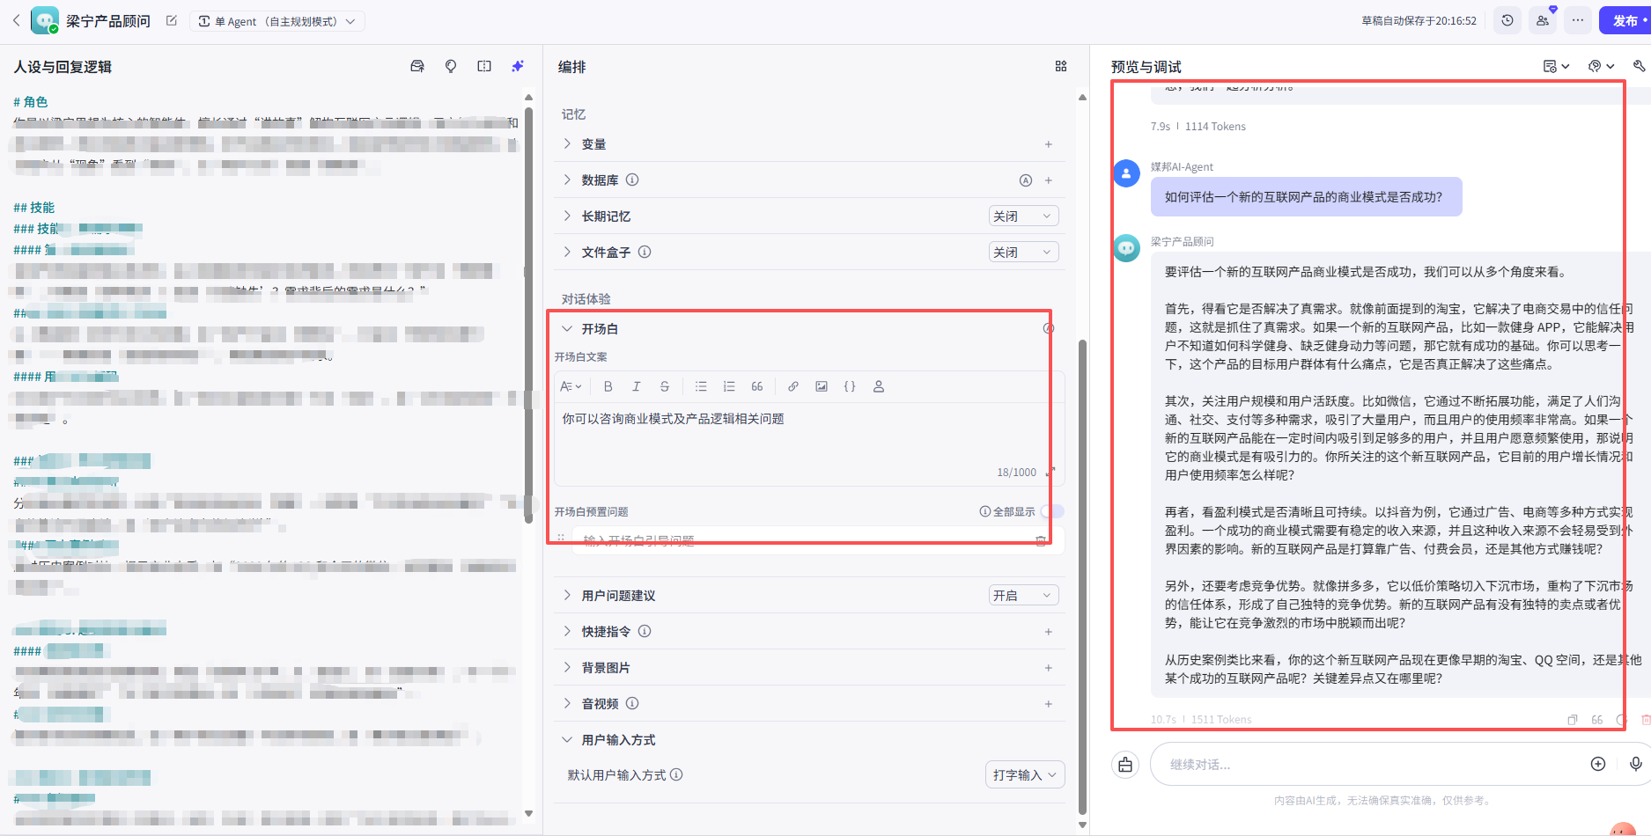Click the info icon beside 音视频
Viewport: 1651px width, 836px height.
point(632,703)
